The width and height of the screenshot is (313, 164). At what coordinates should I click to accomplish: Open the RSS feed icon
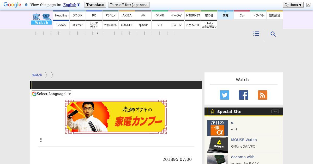tap(263, 95)
